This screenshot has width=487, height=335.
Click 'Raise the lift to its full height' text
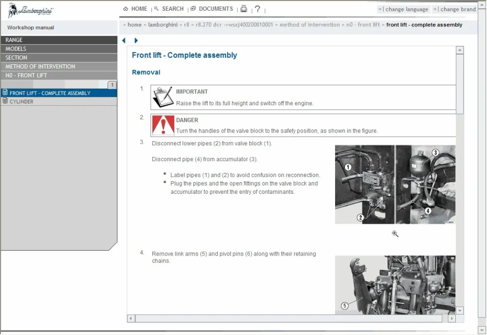[245, 103]
